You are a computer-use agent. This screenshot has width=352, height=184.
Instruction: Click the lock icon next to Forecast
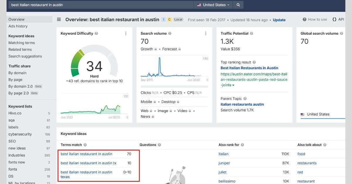[x=180, y=49]
